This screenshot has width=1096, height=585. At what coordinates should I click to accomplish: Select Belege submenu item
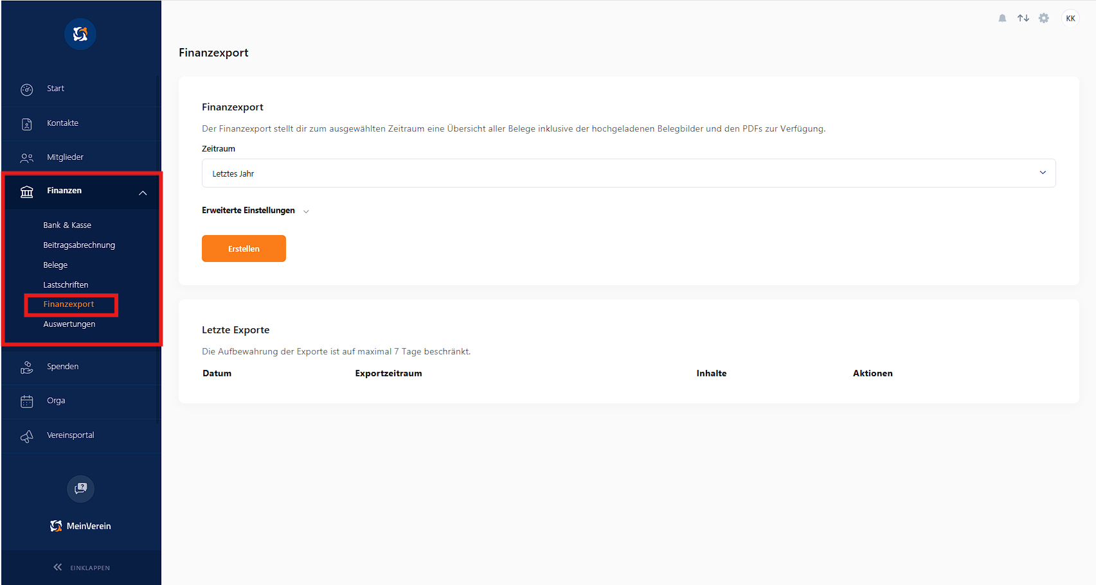(x=55, y=265)
